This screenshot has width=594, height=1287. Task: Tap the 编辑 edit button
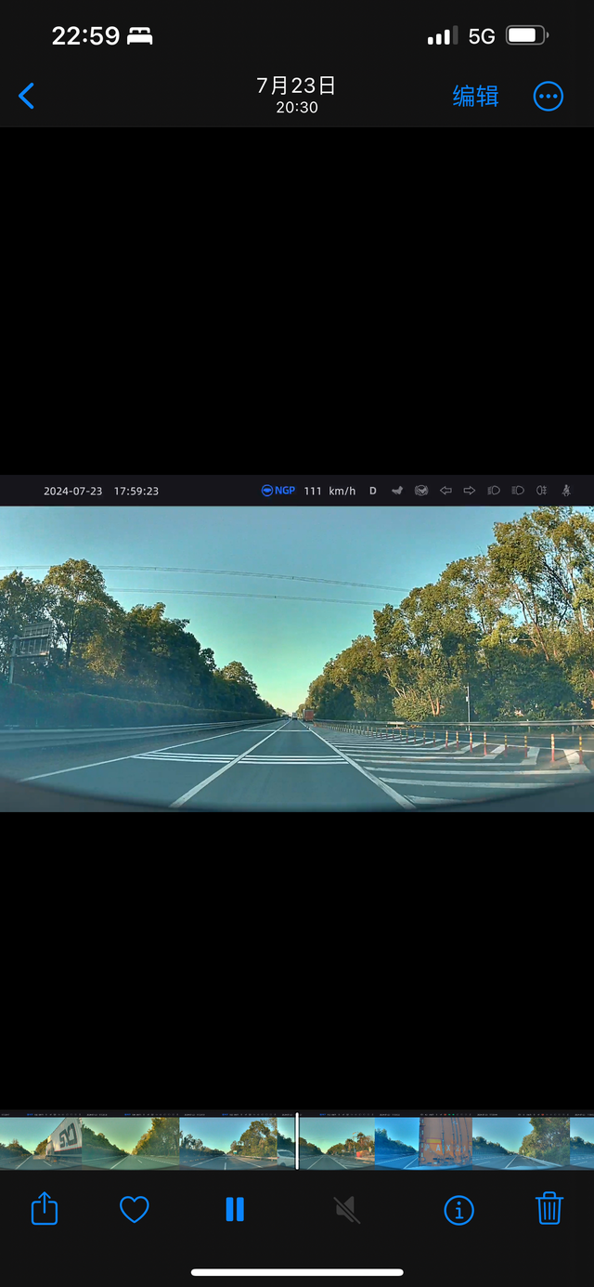click(475, 96)
